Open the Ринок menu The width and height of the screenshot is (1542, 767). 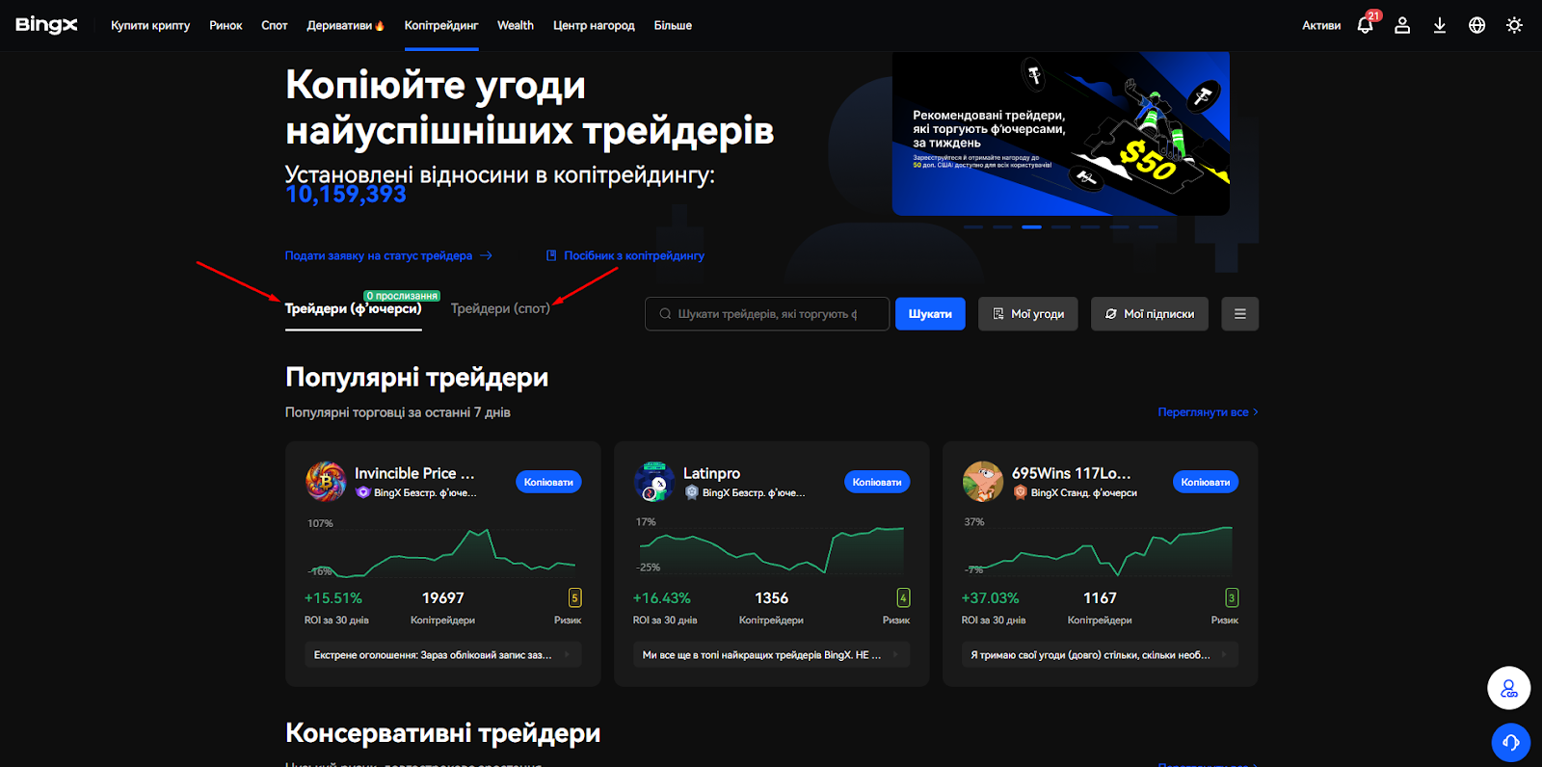point(226,25)
